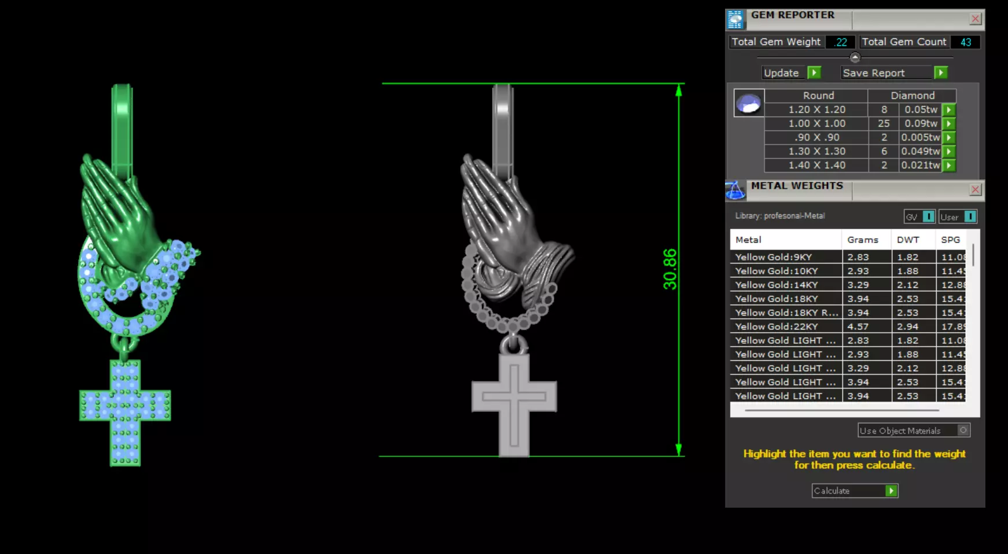Screen dimensions: 1008x554
Task: Select the Yellow Gold:9KY row
Action: 848,257
